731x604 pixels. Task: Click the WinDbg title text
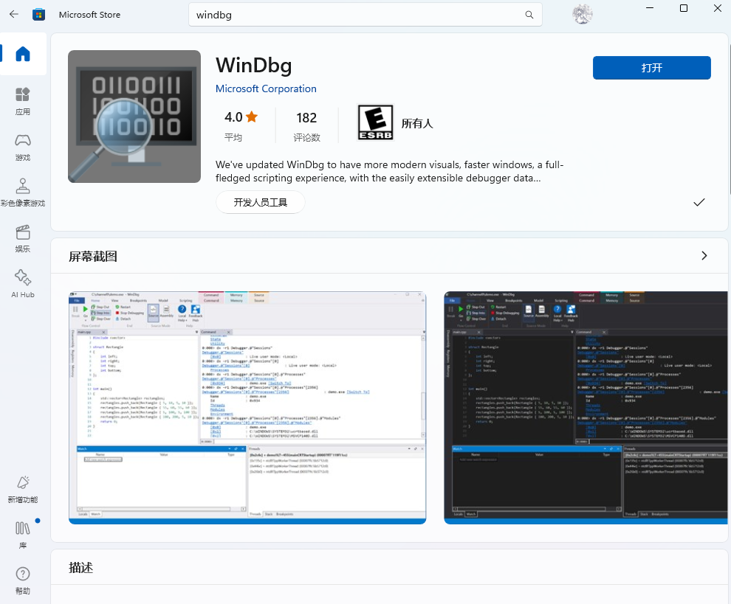tap(253, 65)
